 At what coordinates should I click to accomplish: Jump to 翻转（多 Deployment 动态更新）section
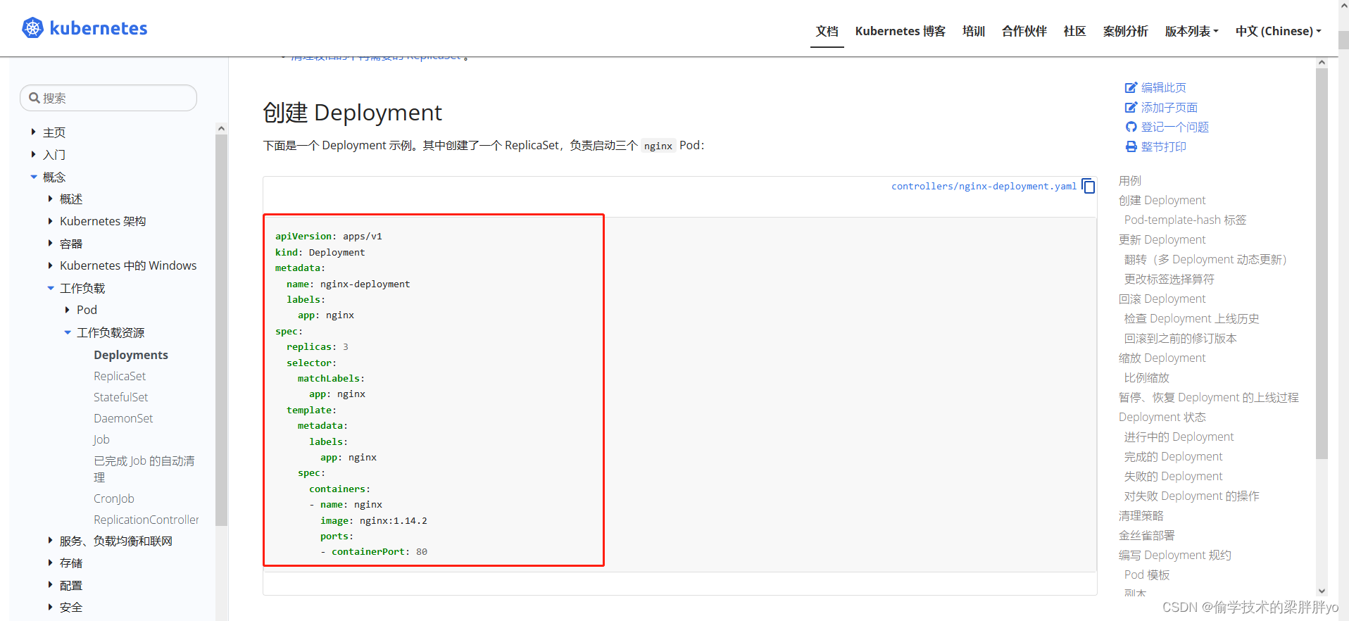click(1205, 259)
